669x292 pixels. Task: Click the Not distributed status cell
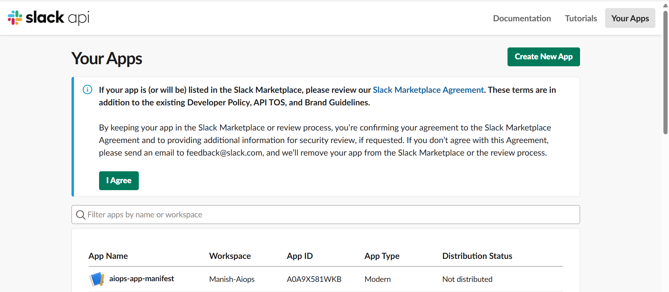click(x=467, y=279)
